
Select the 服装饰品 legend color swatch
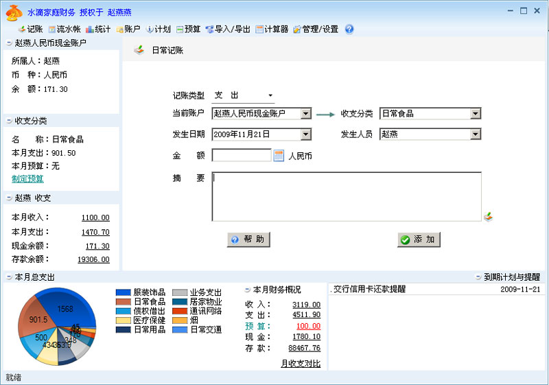124,292
